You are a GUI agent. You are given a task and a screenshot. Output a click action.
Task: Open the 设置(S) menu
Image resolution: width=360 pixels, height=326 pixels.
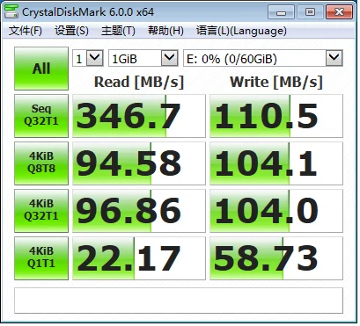[x=71, y=31]
